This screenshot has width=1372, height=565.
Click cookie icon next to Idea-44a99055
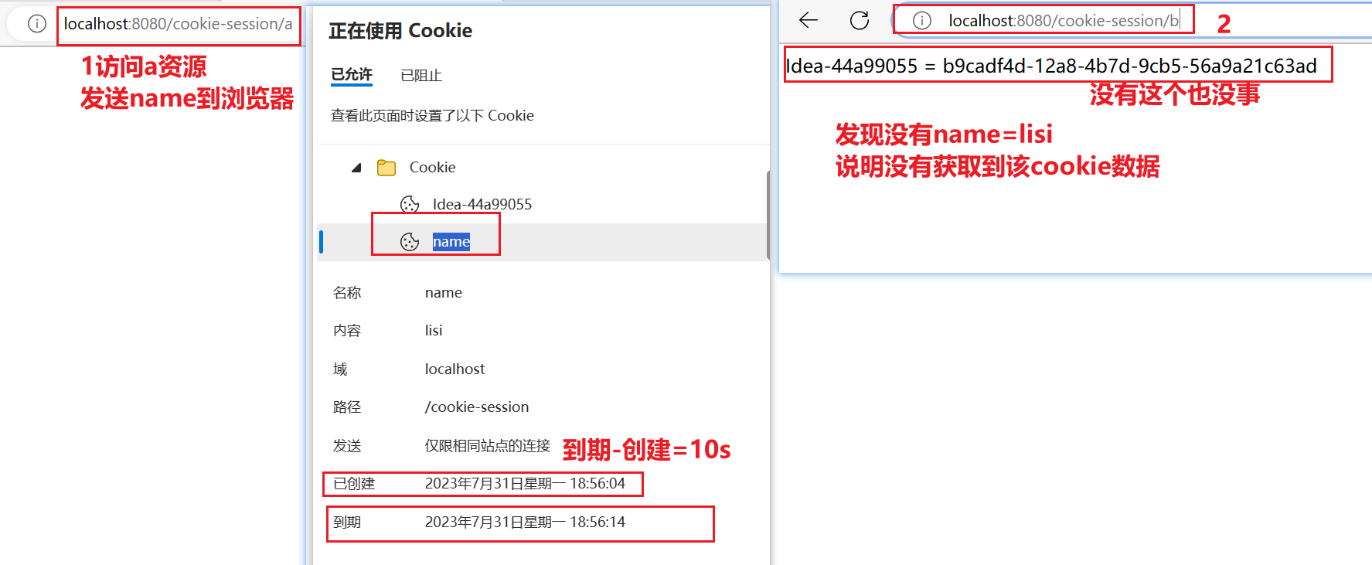click(410, 205)
